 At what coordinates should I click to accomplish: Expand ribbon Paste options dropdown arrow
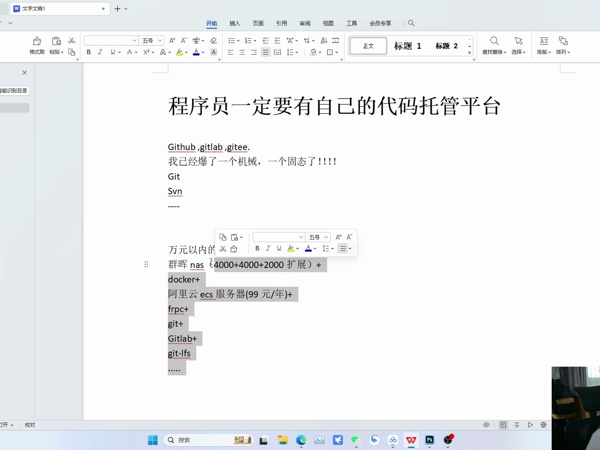62,52
